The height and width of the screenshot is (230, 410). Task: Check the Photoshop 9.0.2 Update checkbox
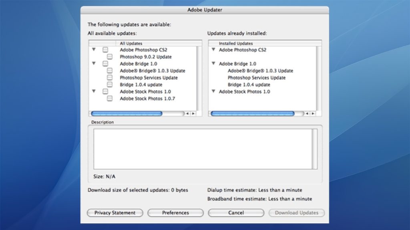[x=110, y=57]
